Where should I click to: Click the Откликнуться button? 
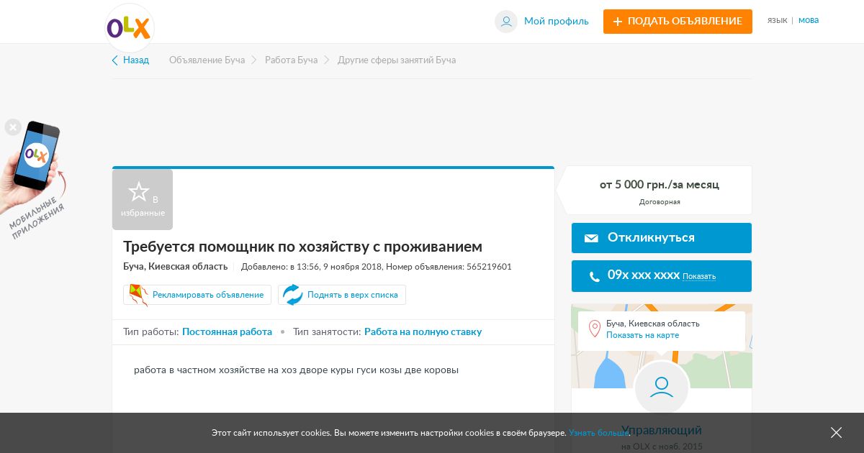click(x=662, y=238)
